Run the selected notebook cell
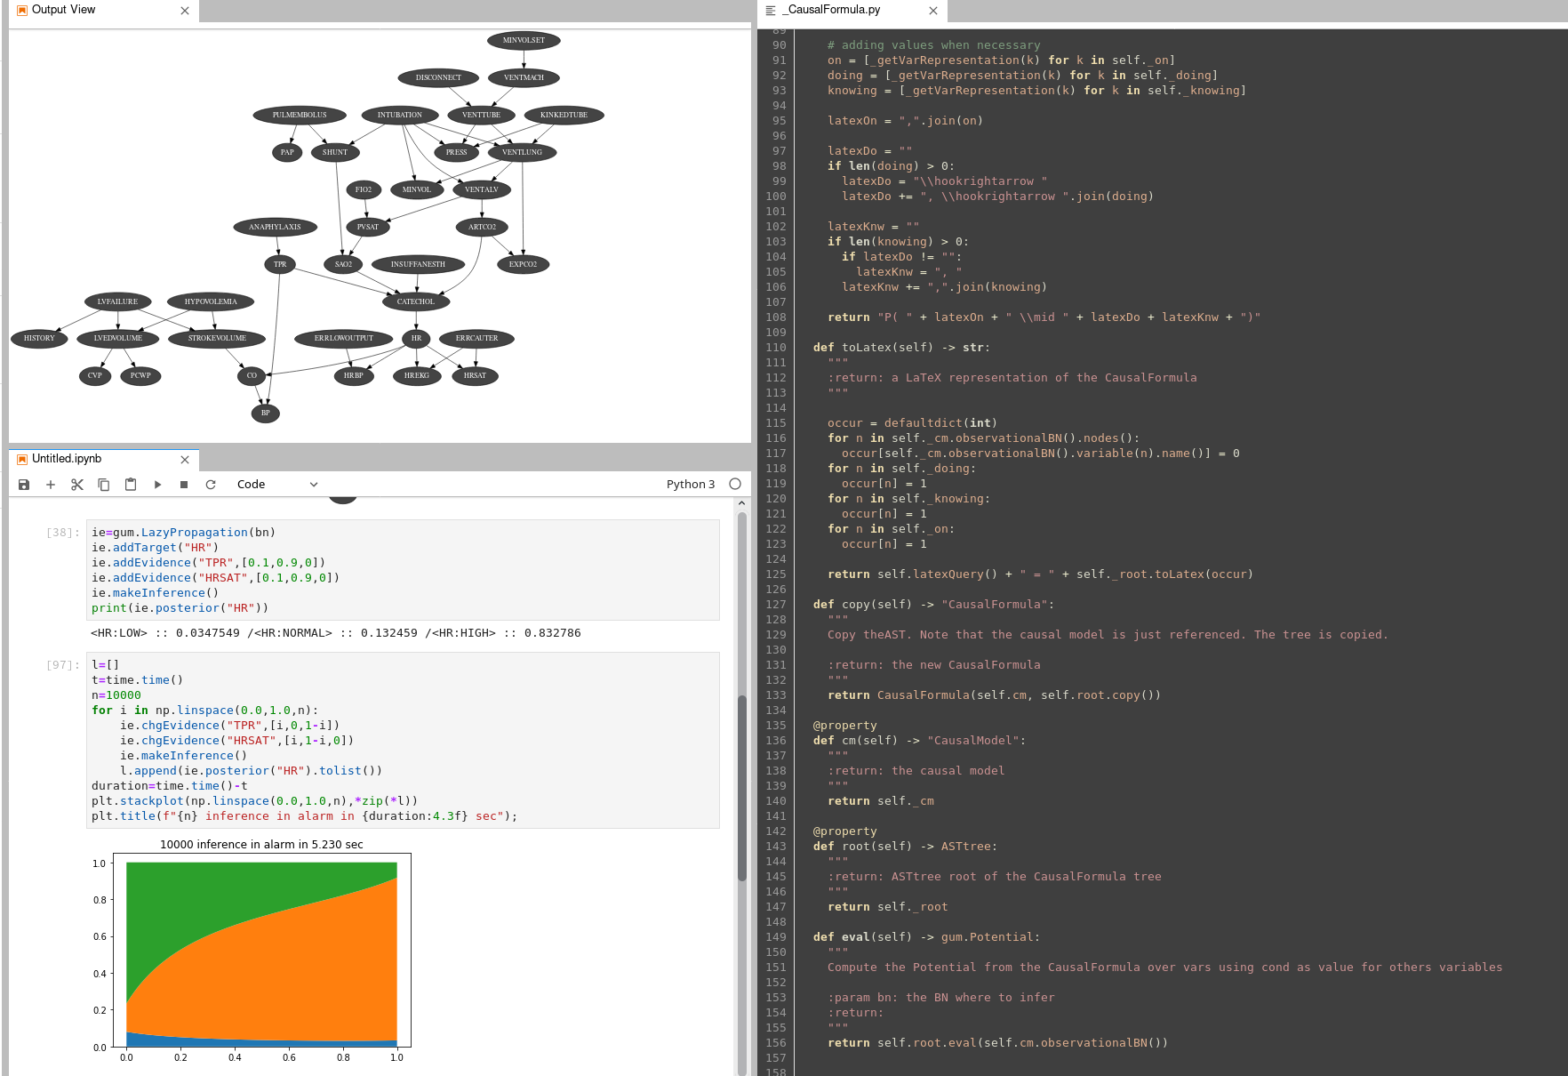 click(x=158, y=484)
